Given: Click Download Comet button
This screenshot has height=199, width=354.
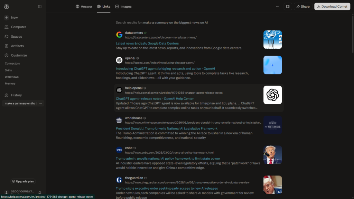Looking at the screenshot, I should (332, 7).
